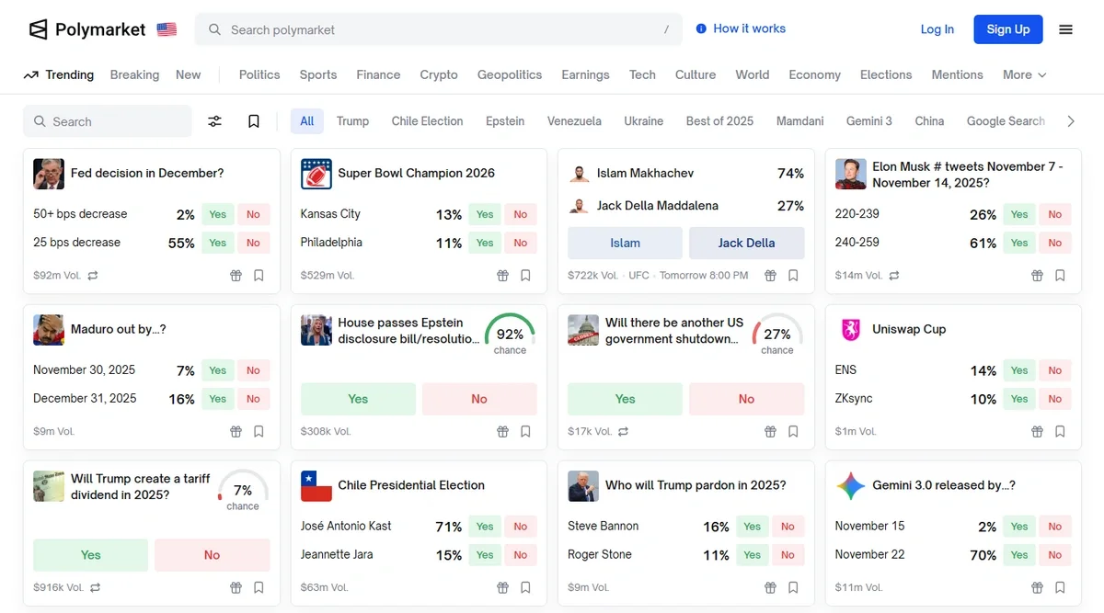Open the hamburger menu in top right

(x=1065, y=28)
